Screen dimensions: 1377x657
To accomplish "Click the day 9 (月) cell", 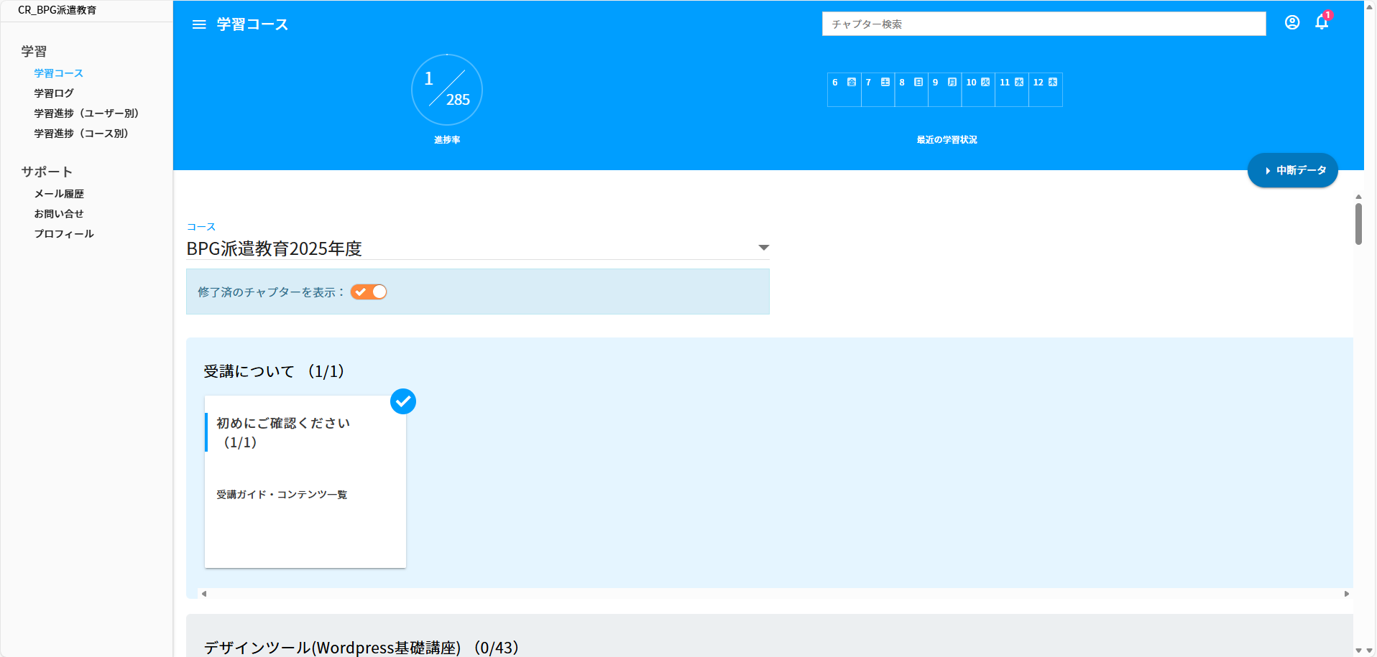I will click(x=945, y=90).
